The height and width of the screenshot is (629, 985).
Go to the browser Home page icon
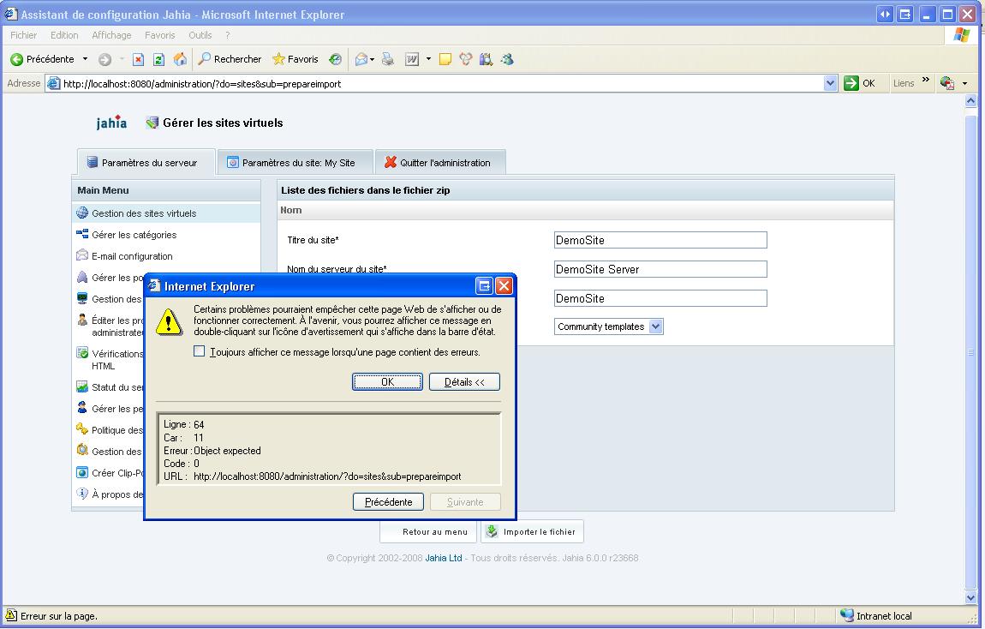pyautogui.click(x=180, y=59)
